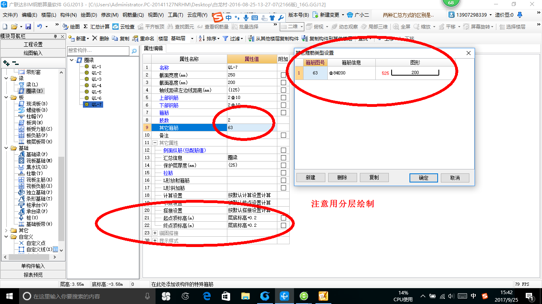Start the 云检查 cloud check
Image resolution: width=542 pixels, height=304 pixels.
(123, 27)
